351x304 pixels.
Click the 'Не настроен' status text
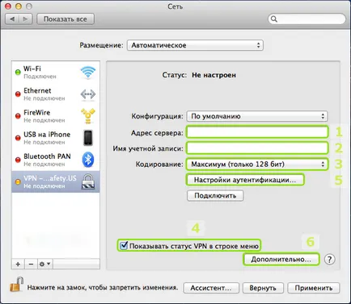214,75
